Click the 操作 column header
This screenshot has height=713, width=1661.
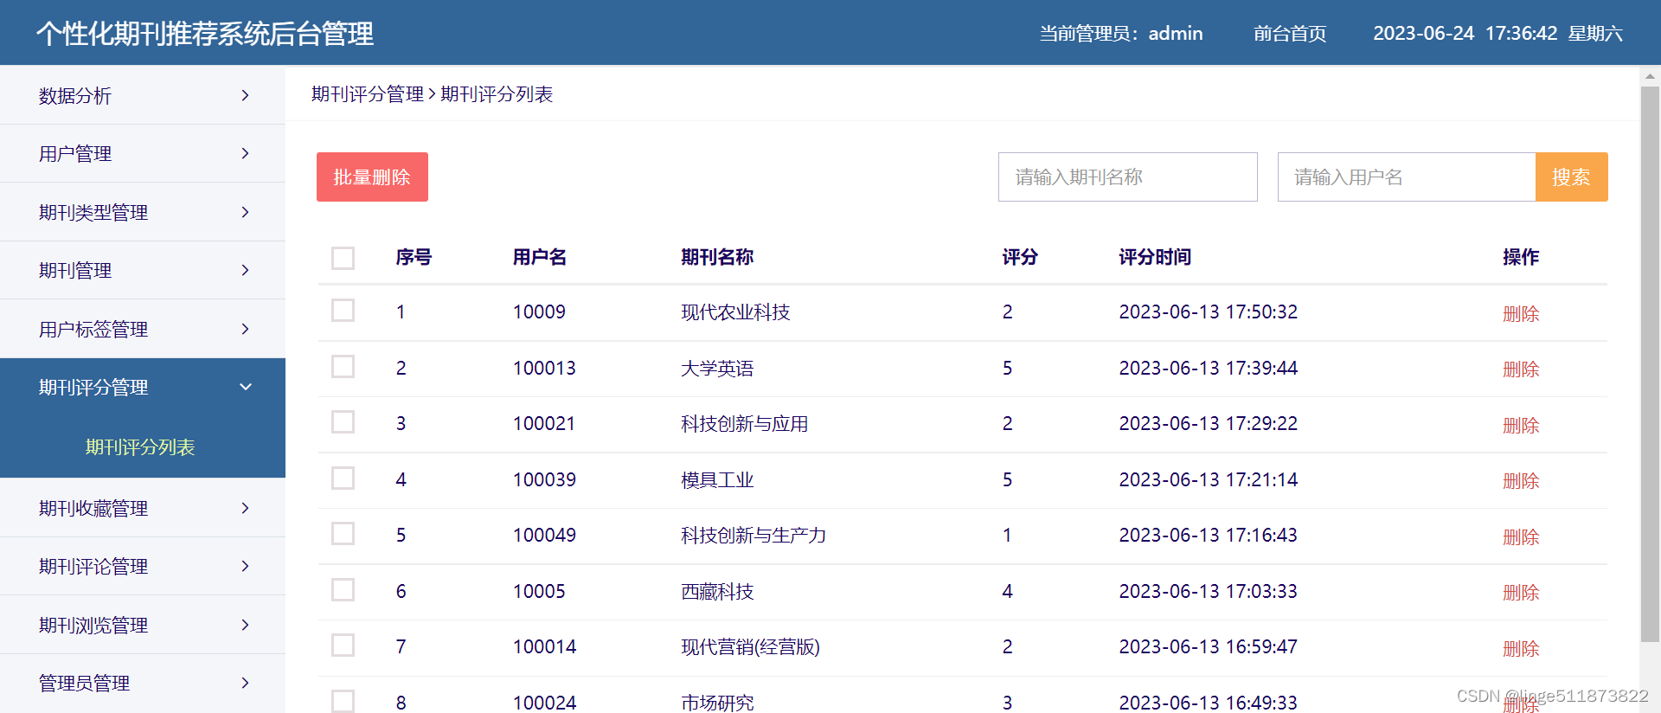click(1521, 257)
